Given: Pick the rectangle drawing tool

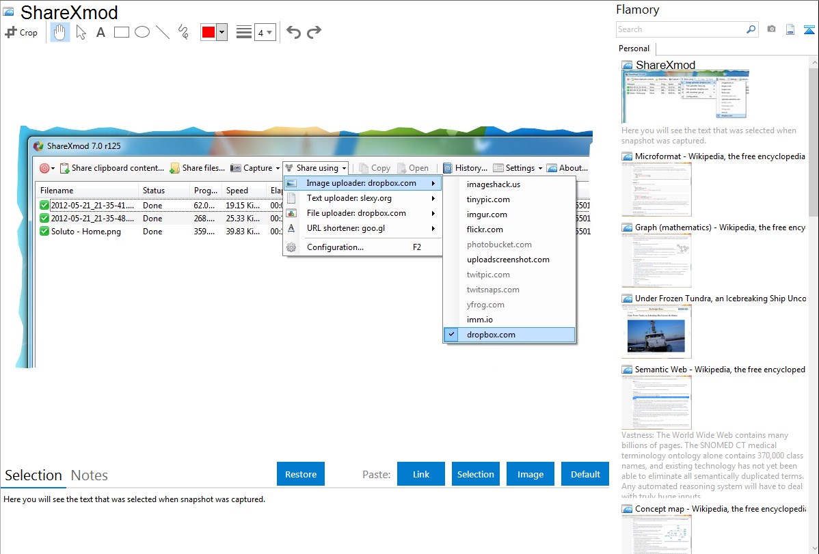Looking at the screenshot, I should pos(121,32).
